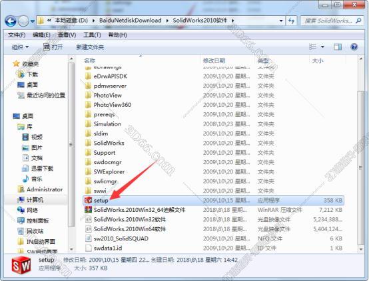Click the Forward navigation button
369x281 pixels.
pos(23,21)
